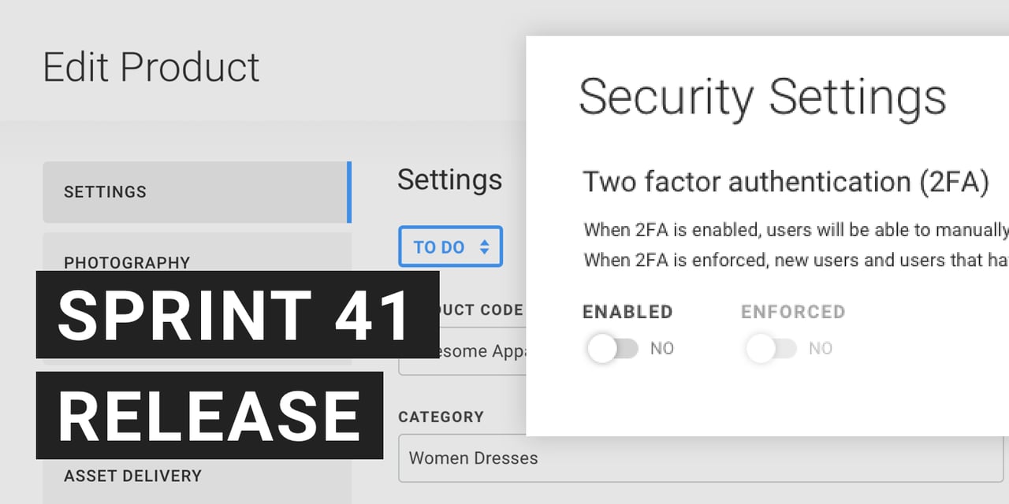The height and width of the screenshot is (504, 1009).
Task: Click the NO label beside Enforced switch
Action: click(x=821, y=348)
